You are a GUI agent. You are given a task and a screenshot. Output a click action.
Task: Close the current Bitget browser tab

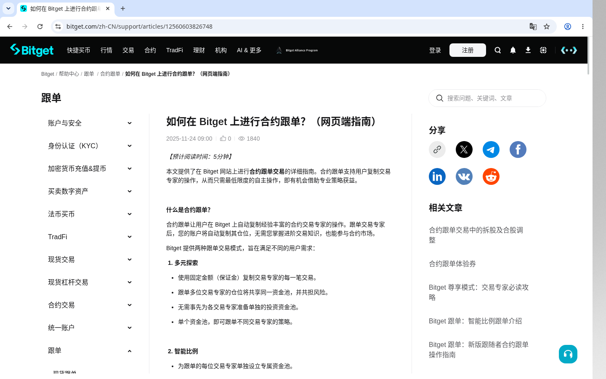pyautogui.click(x=108, y=8)
